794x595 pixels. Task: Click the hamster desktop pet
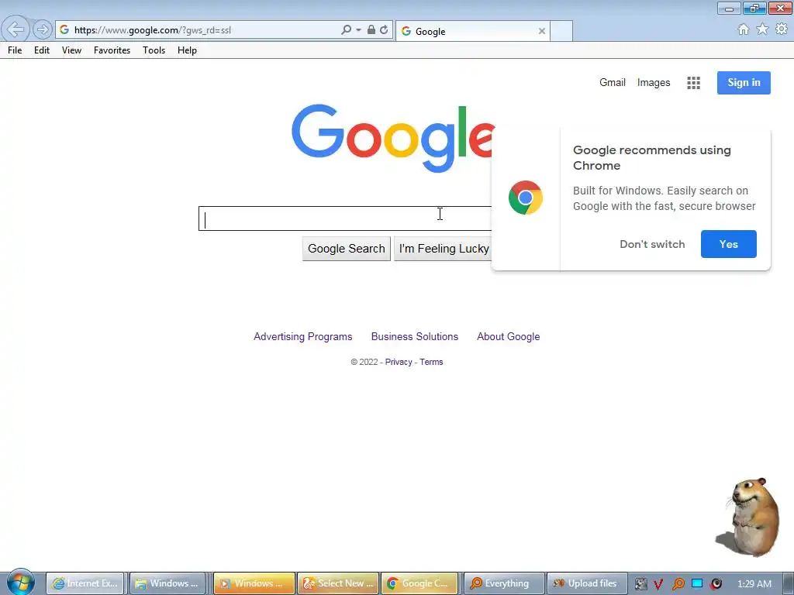(x=748, y=517)
